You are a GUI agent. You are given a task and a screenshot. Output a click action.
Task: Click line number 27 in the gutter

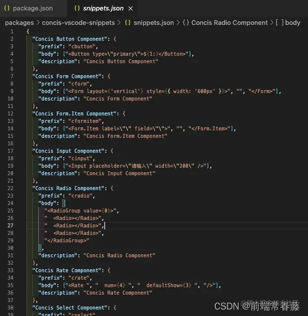(10, 225)
